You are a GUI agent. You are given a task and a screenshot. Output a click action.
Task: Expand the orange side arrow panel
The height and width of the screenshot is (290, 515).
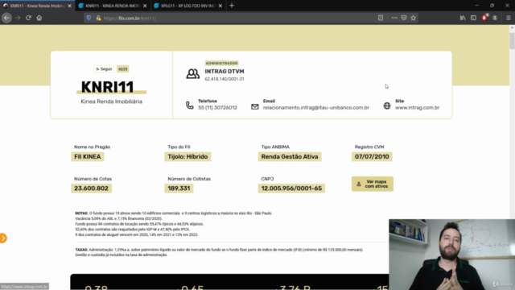3,238
